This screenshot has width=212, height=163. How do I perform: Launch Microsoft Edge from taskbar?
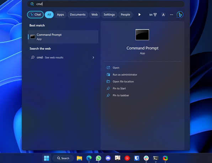pyautogui.click(x=89, y=158)
